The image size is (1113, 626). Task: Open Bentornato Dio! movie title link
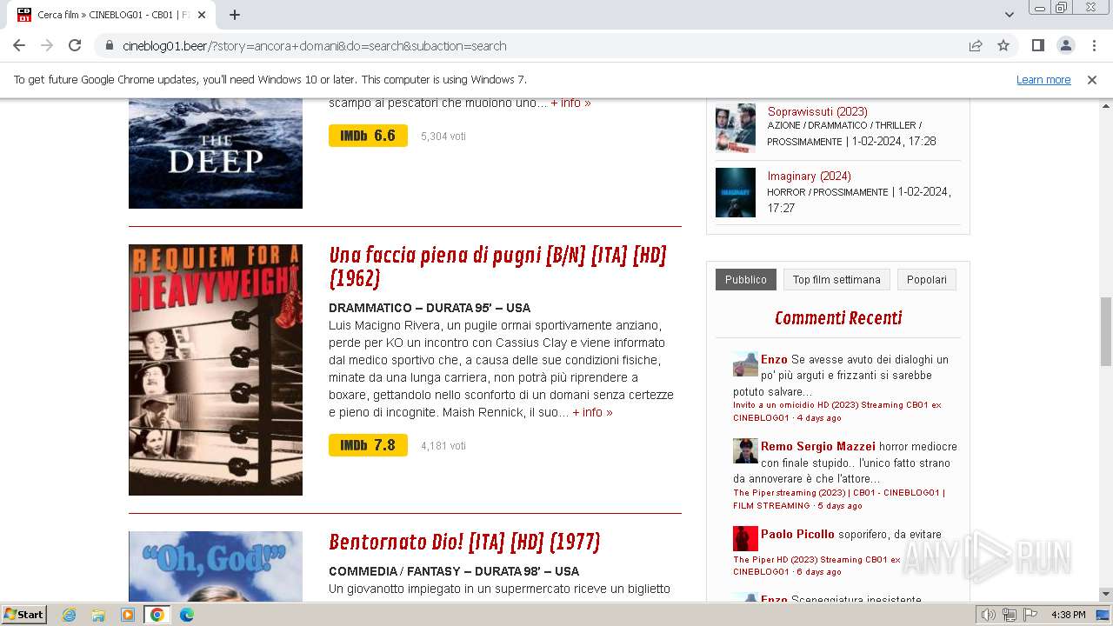click(464, 542)
